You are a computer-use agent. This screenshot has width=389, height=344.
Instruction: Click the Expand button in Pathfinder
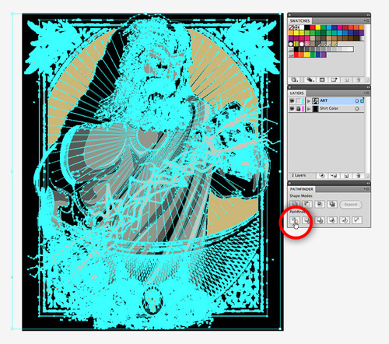(x=351, y=205)
